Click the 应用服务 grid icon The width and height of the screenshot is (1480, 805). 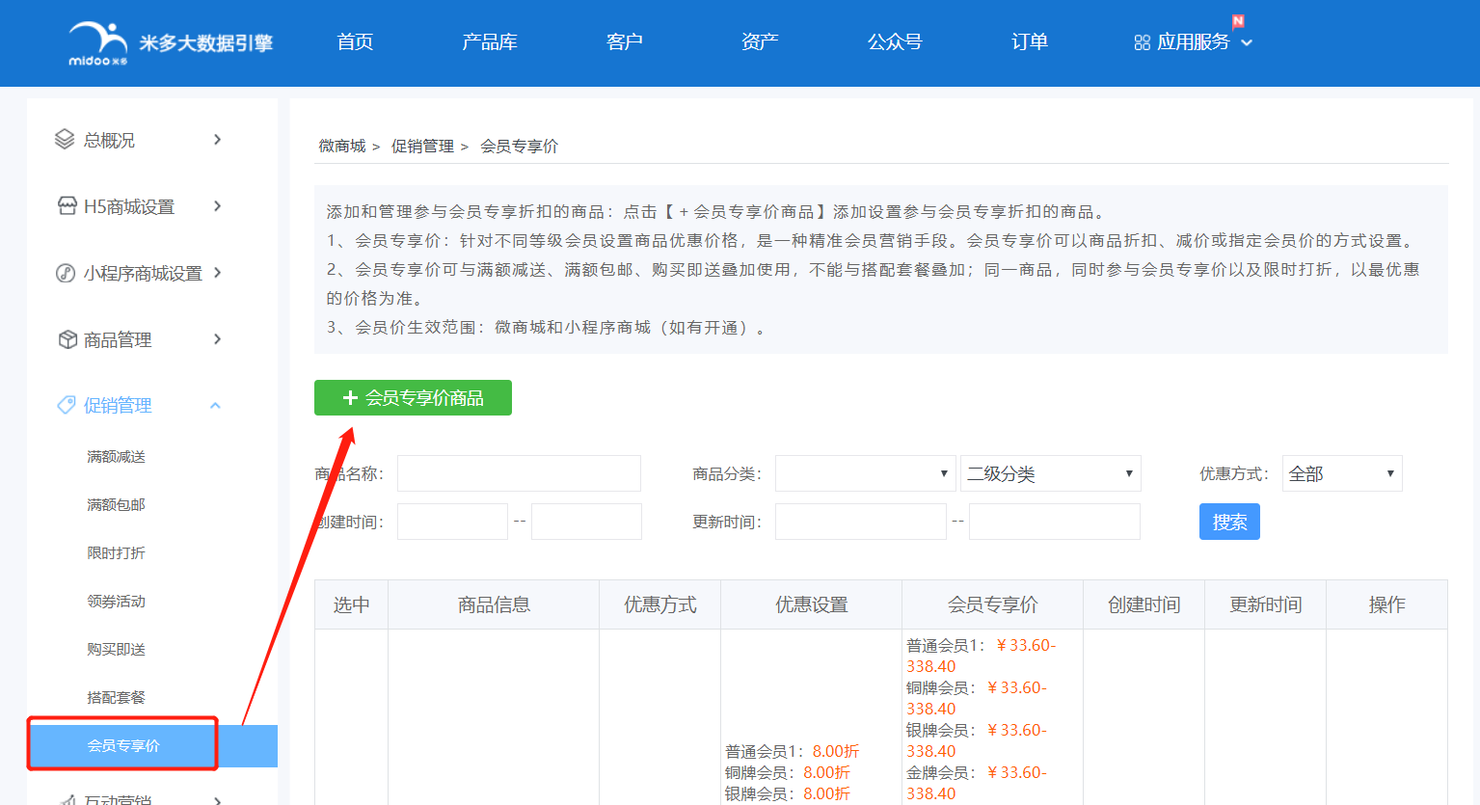pyautogui.click(x=1143, y=42)
